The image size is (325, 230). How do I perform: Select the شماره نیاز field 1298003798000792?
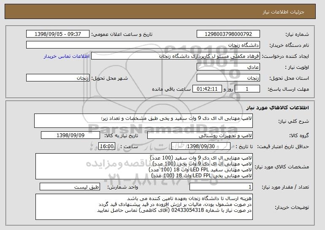point(228,34)
